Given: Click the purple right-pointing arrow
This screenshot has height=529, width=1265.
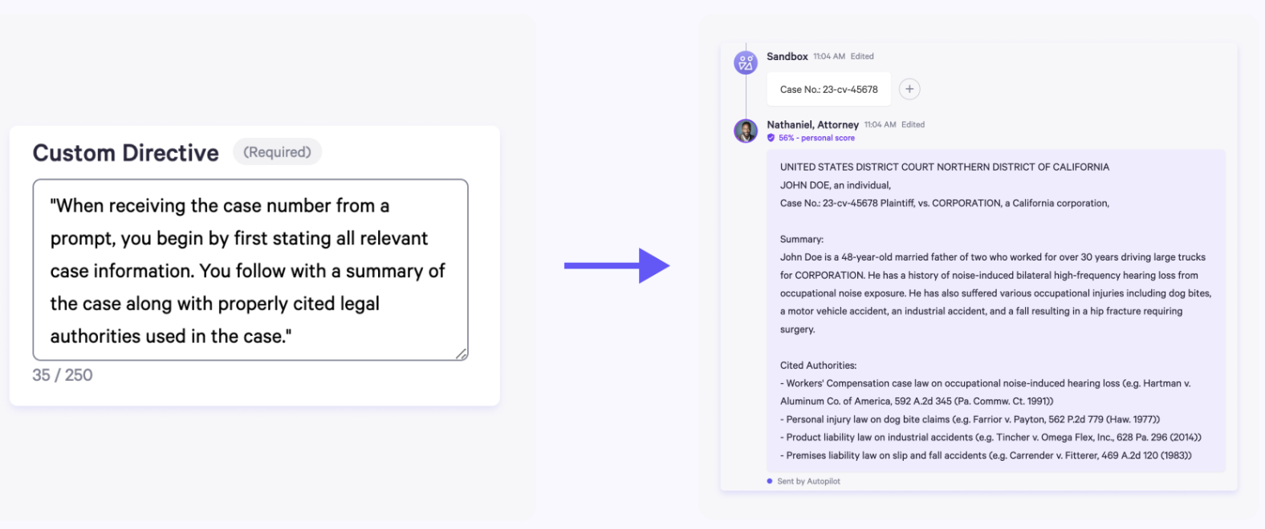Looking at the screenshot, I should [616, 265].
